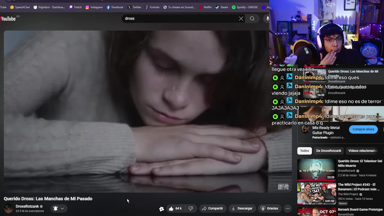Click the Gracias thanks button

[x=269, y=208]
